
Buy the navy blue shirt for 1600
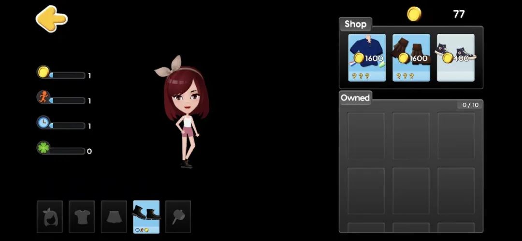(x=367, y=57)
